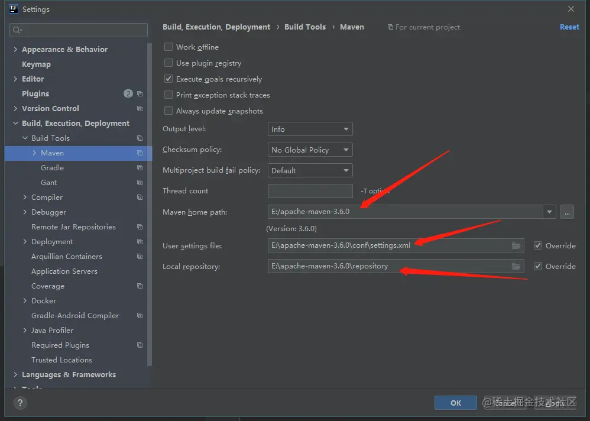Click project-level icon beside Deployment
590x421 pixels.
pyautogui.click(x=140, y=241)
